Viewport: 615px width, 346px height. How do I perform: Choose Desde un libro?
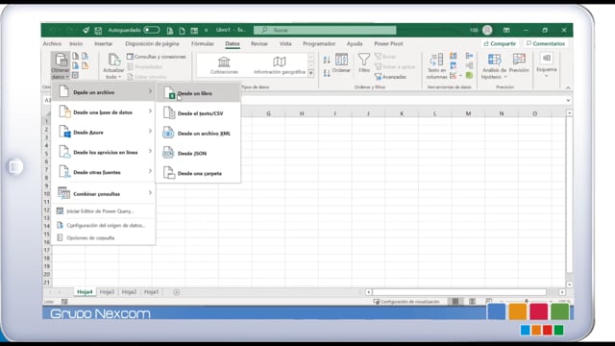pos(198,93)
